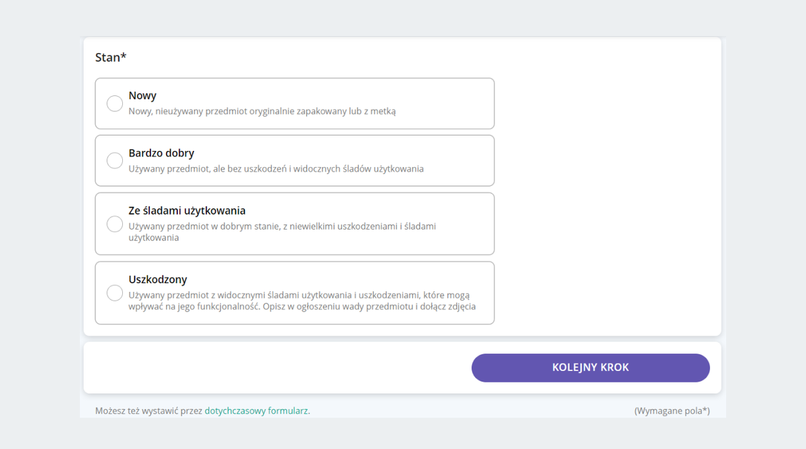The height and width of the screenshot is (449, 806).
Task: Click description mentioning "Opisz w ogłoszeniu wady"
Action: pyautogui.click(x=302, y=301)
